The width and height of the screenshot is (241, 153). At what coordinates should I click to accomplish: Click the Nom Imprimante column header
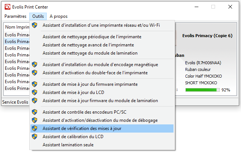pyautogui.click(x=17, y=27)
